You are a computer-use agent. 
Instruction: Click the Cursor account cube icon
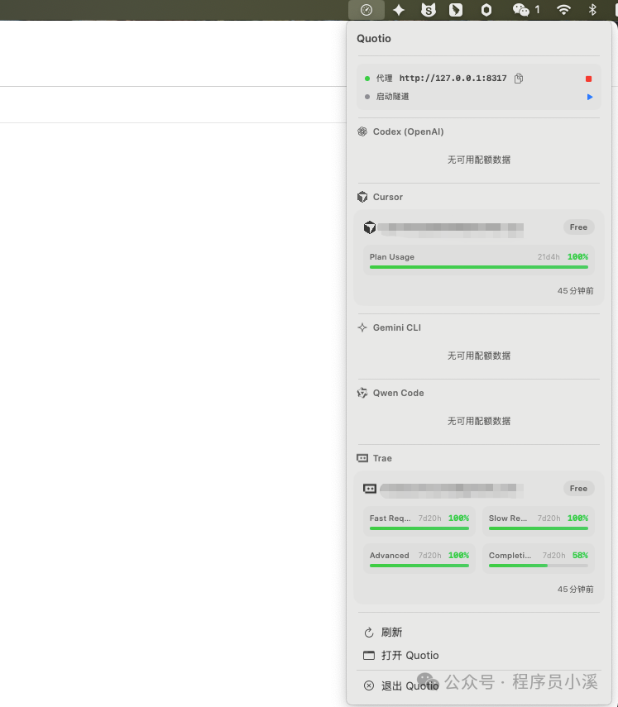[x=370, y=227]
